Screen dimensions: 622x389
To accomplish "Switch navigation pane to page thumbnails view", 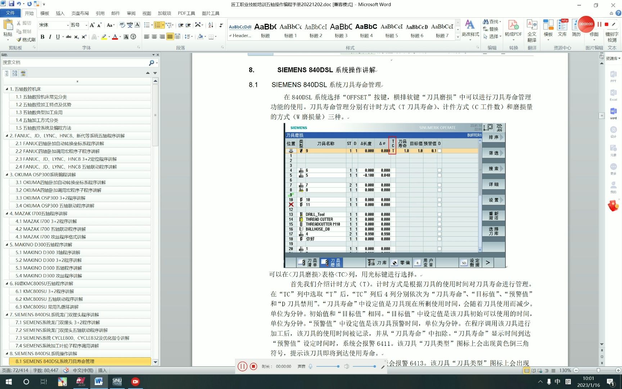I will pyautogui.click(x=15, y=73).
